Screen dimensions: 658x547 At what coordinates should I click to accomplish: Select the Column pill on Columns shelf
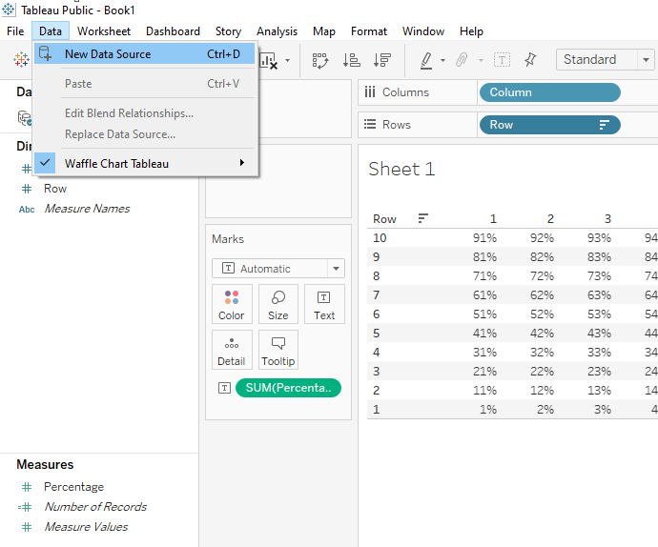tap(549, 92)
